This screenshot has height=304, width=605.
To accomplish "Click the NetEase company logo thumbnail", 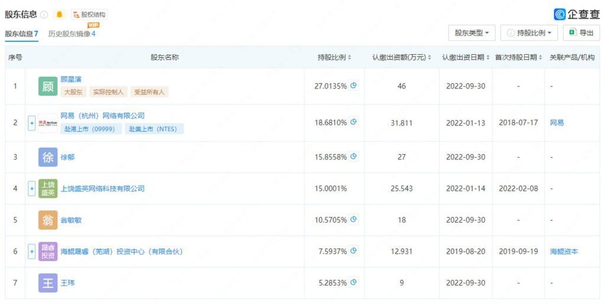I will click(x=48, y=123).
